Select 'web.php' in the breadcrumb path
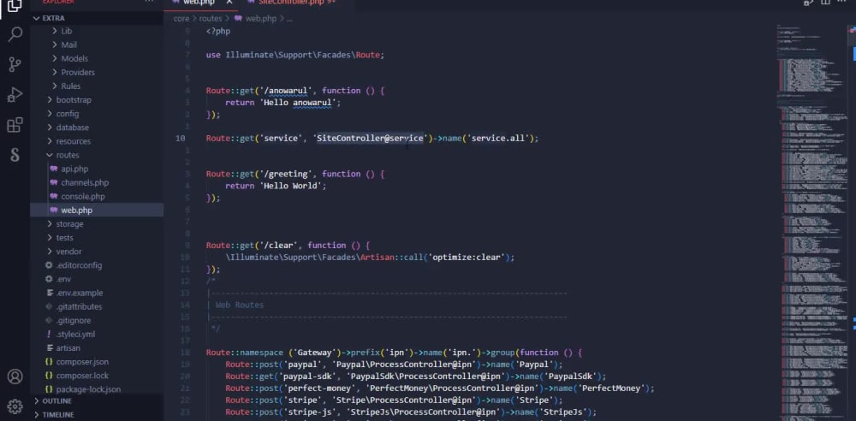Image resolution: width=856 pixels, height=421 pixels. pos(261,19)
